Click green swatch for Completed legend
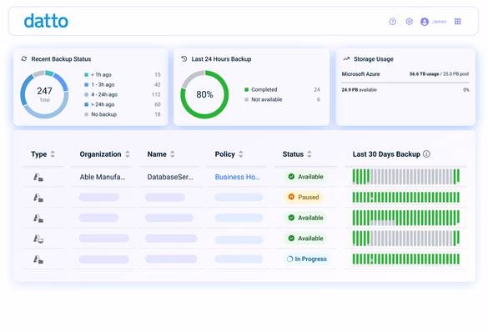 point(246,89)
